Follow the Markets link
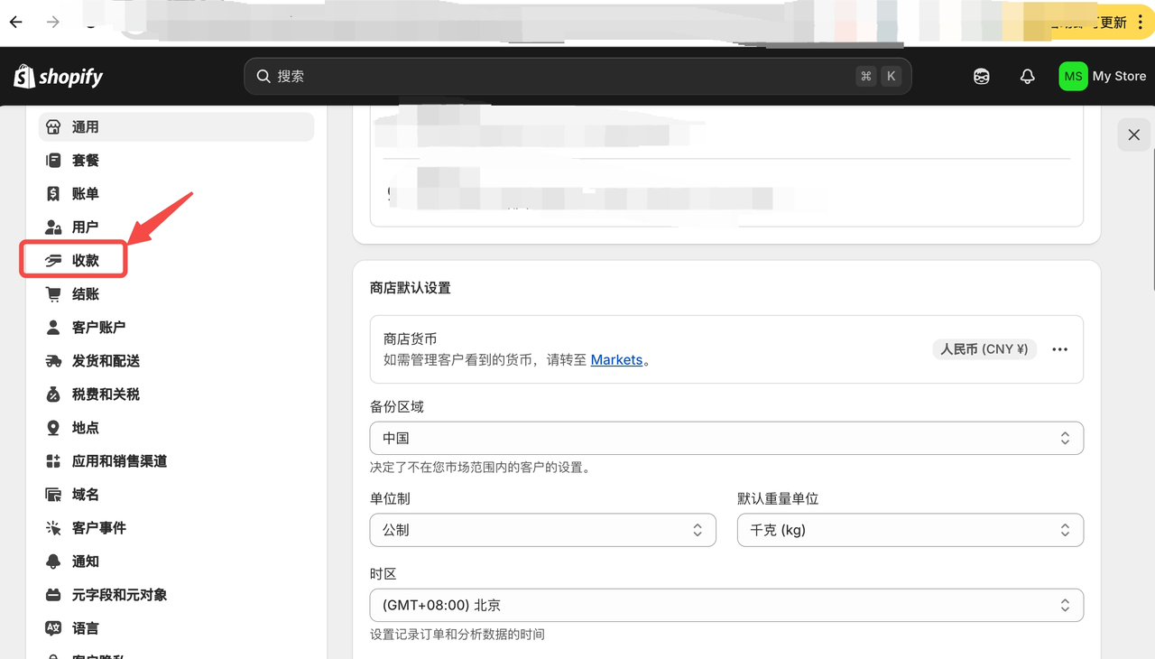Screen dimensions: 1155x659 [616, 359]
